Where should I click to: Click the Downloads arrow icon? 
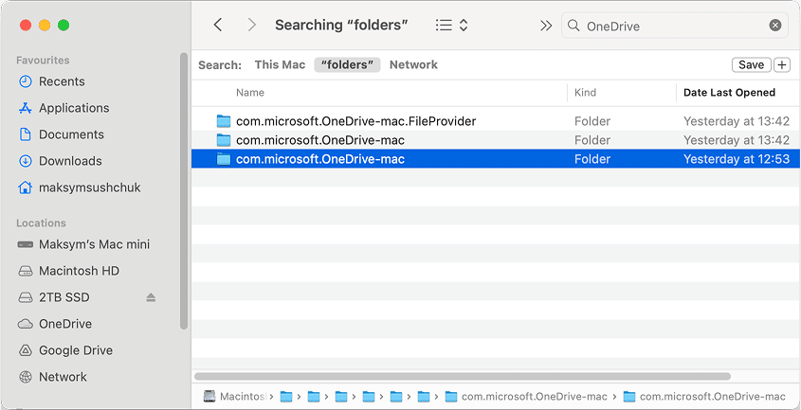[x=25, y=161]
